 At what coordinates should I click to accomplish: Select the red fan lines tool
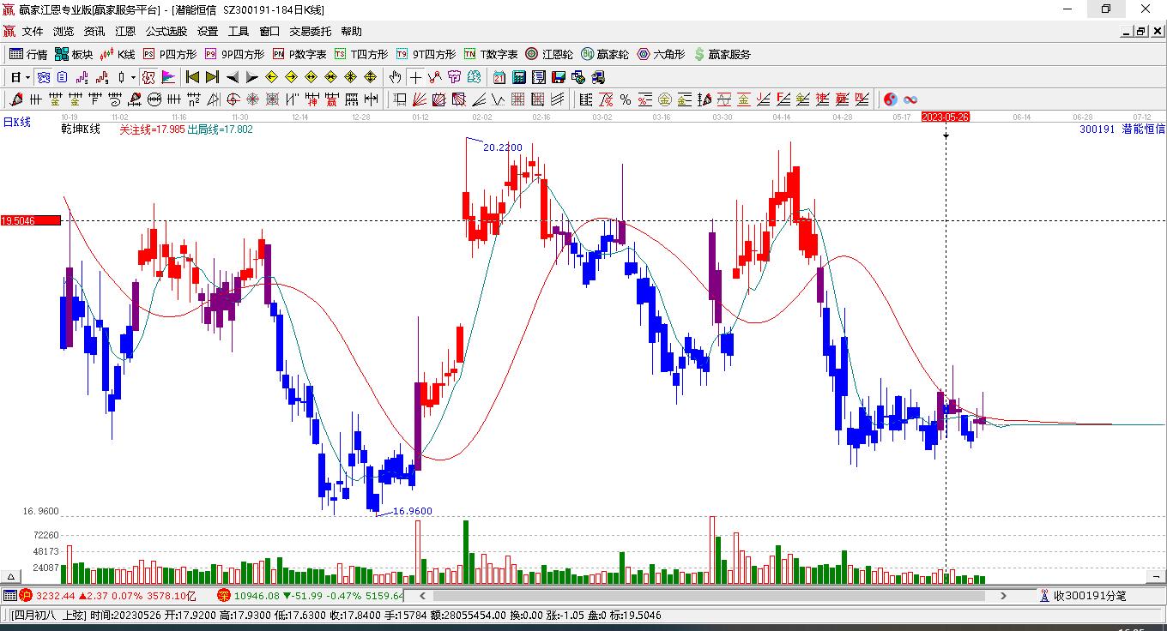[x=420, y=99]
